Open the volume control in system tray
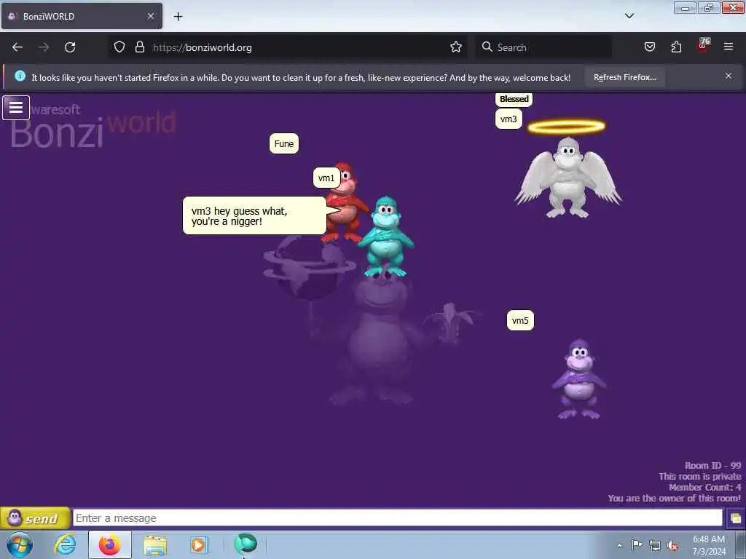 pos(672,545)
